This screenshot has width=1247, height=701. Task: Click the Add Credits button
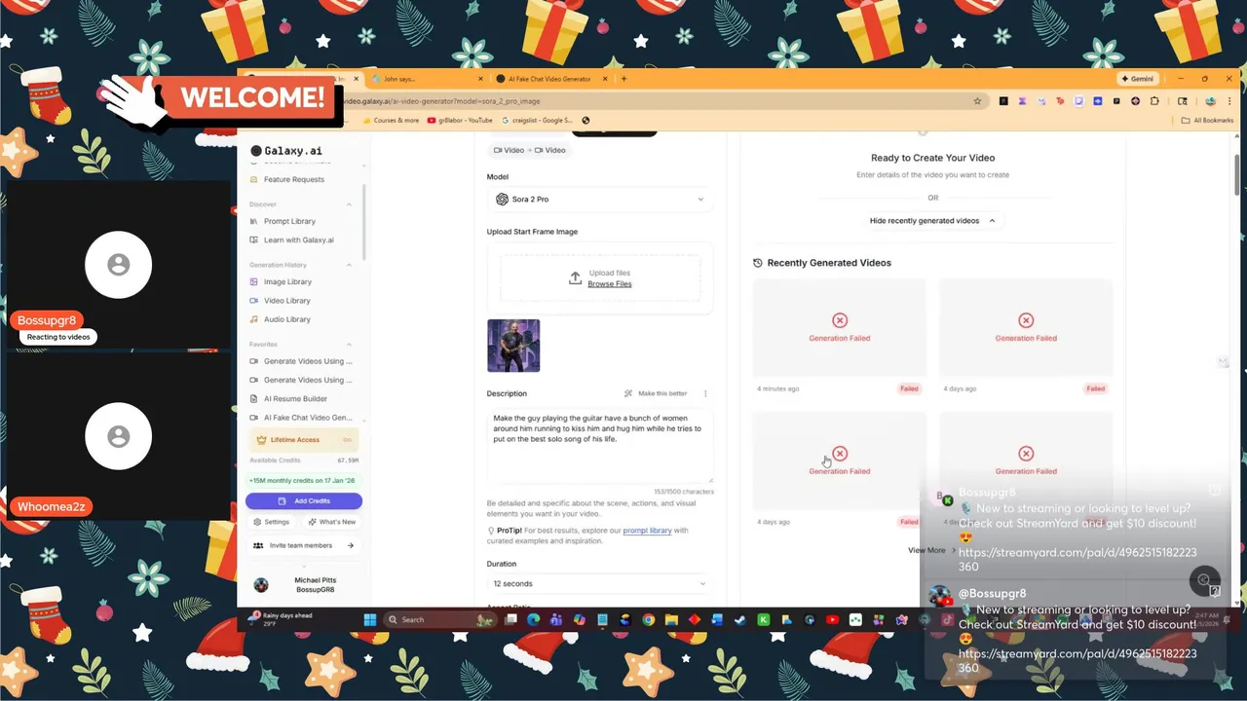pos(304,500)
